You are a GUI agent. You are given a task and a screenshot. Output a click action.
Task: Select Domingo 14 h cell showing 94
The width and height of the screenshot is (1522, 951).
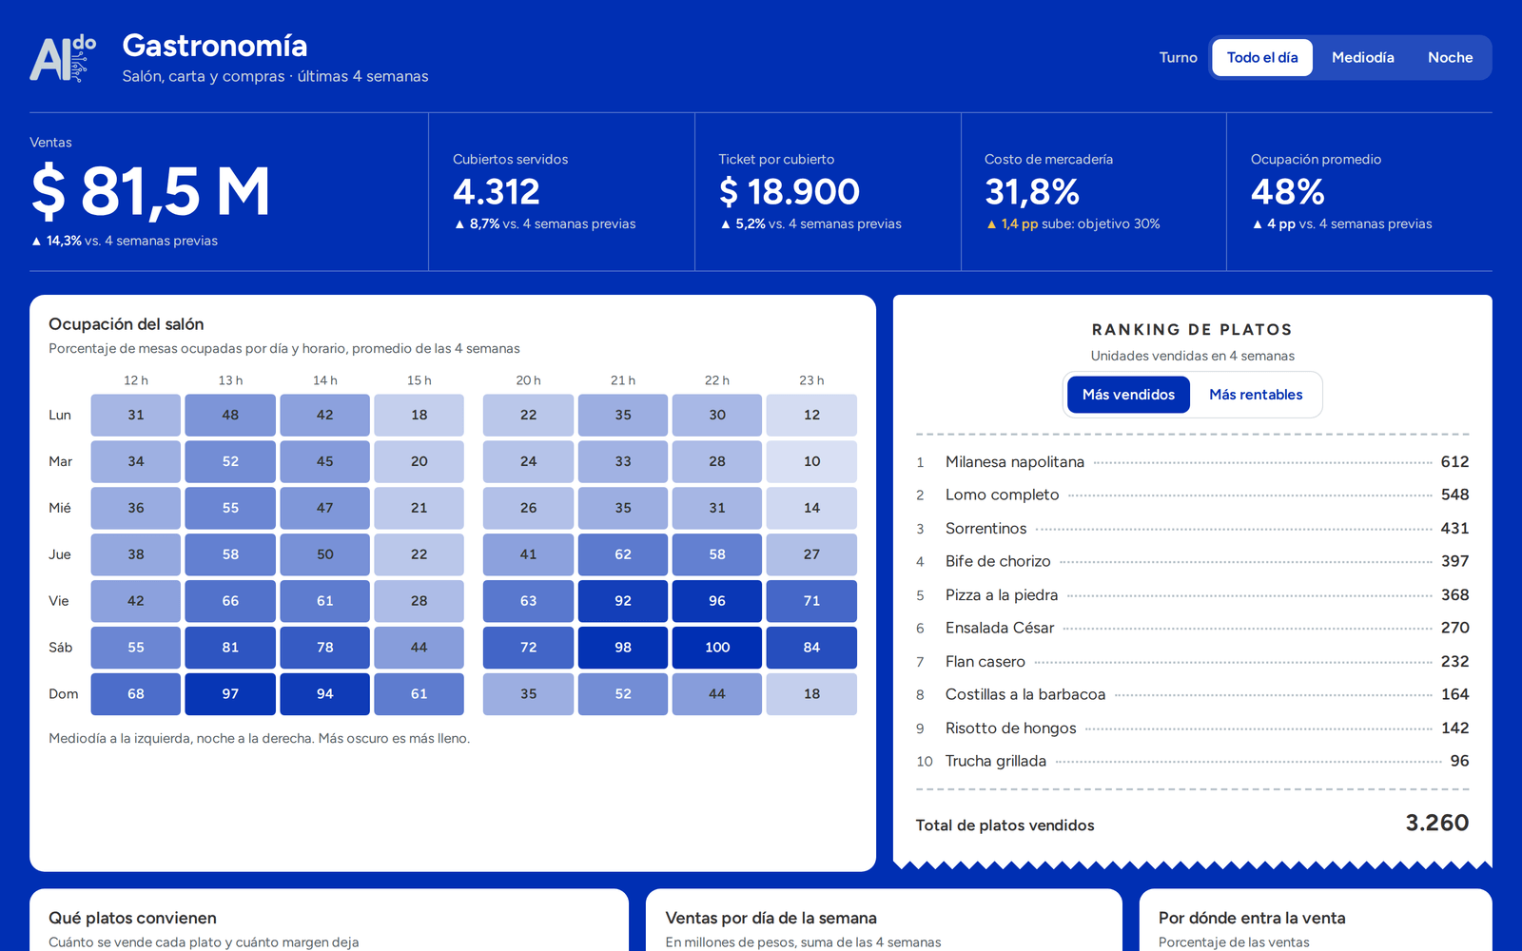click(x=324, y=694)
